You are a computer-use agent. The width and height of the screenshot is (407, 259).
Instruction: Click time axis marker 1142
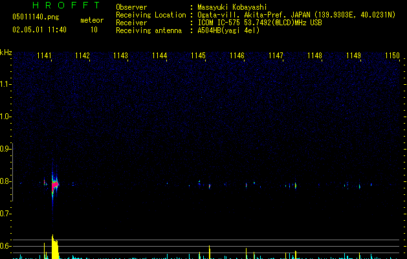click(x=82, y=56)
